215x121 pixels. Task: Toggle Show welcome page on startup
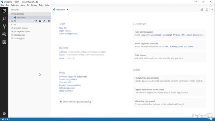click(x=61, y=102)
